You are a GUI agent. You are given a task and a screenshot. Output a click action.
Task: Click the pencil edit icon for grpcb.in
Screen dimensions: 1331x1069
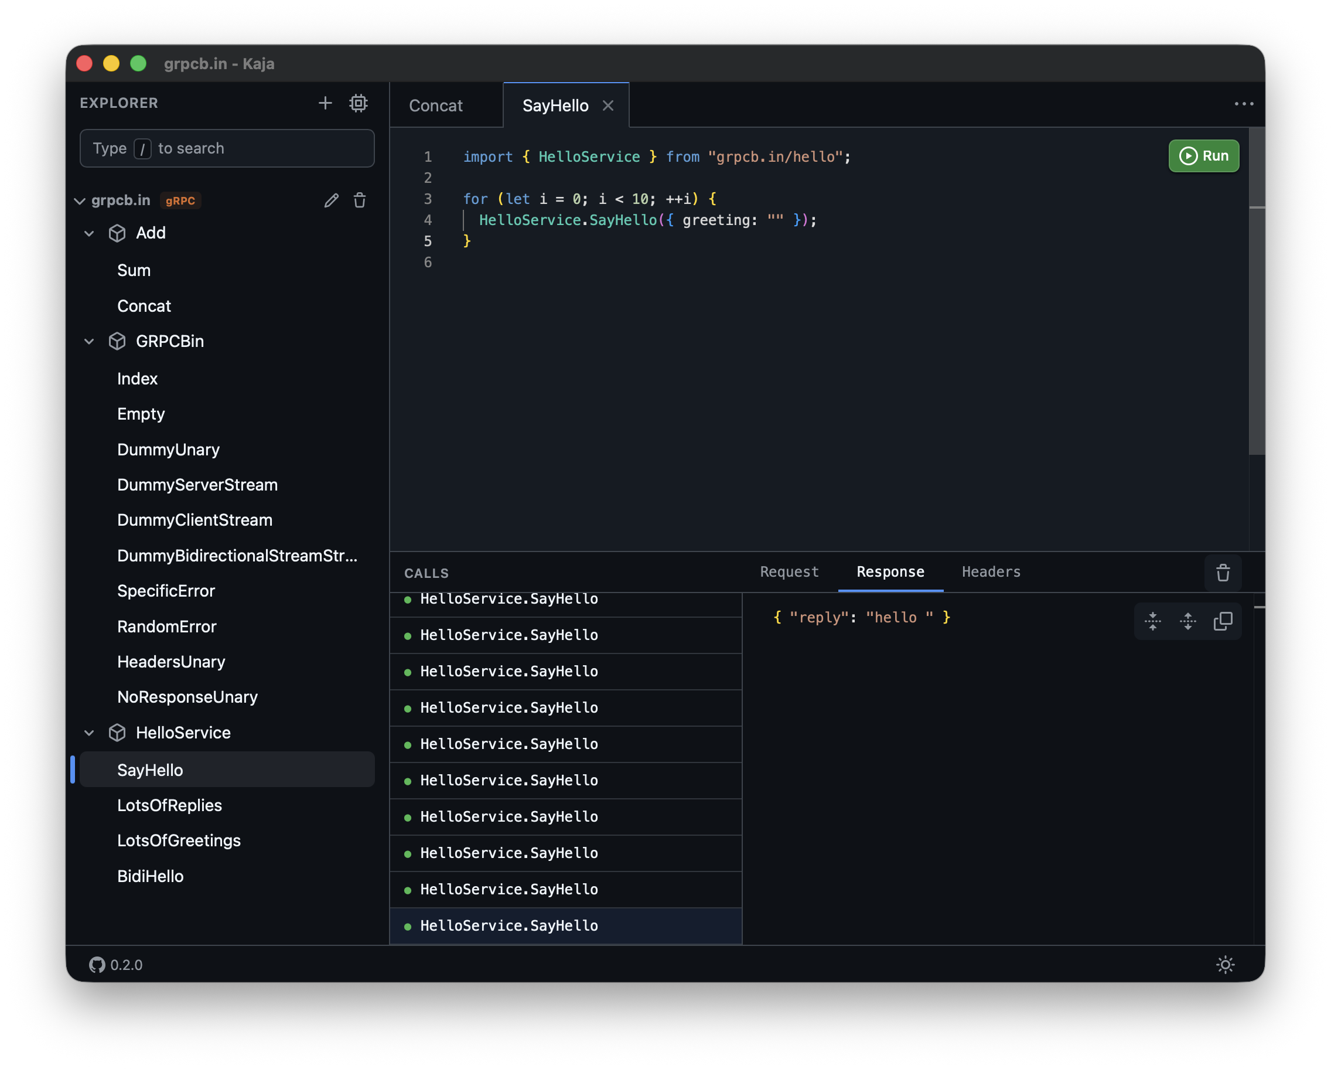coord(332,200)
